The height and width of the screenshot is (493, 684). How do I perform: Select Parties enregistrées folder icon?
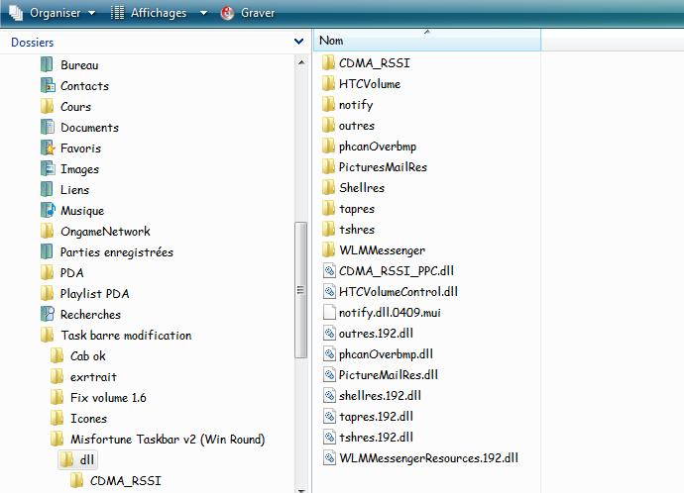47,252
